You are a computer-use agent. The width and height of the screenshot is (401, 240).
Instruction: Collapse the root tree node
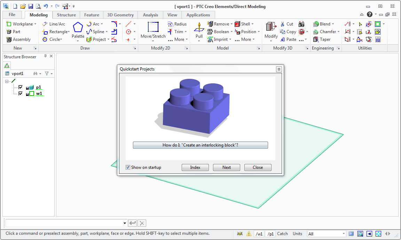tap(7, 81)
